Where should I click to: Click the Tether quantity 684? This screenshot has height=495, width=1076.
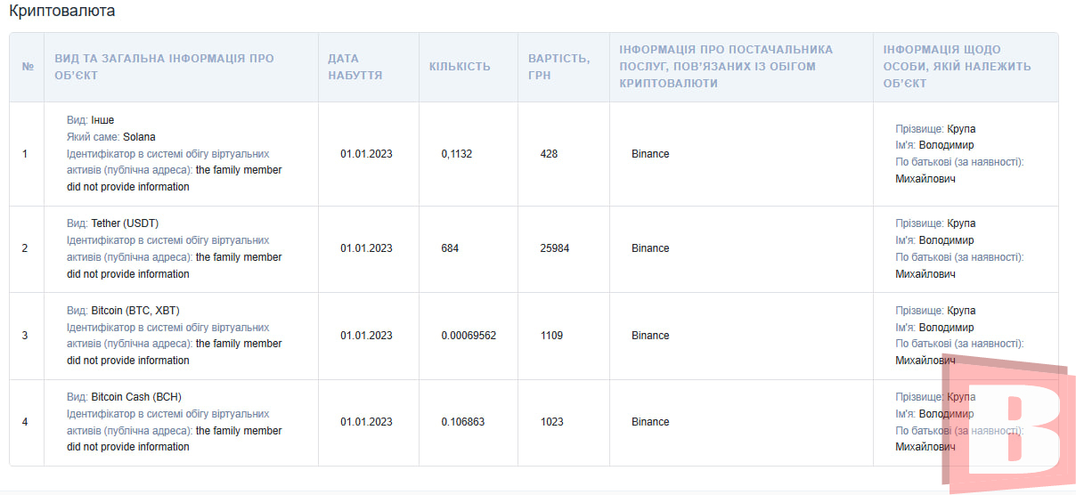pyautogui.click(x=450, y=248)
